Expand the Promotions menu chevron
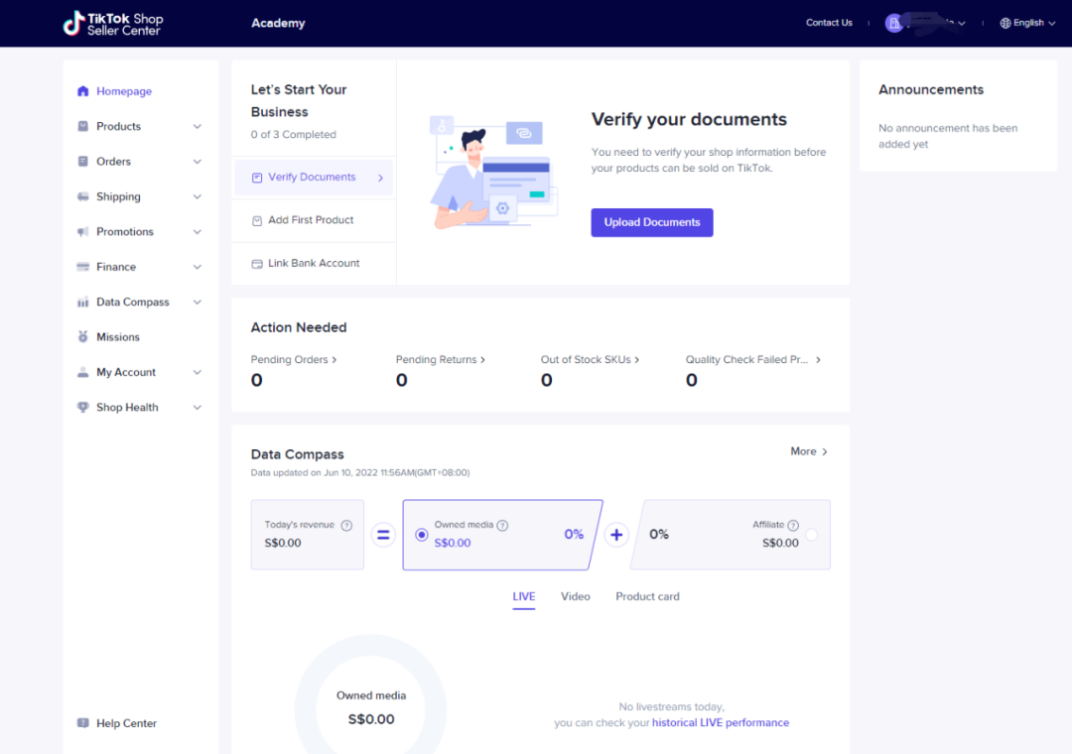1072x754 pixels. [197, 232]
